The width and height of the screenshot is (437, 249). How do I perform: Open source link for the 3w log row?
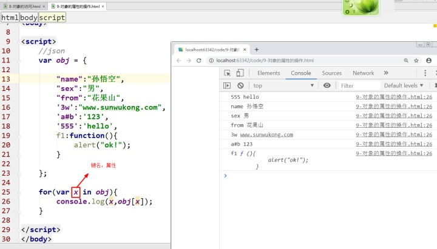coord(394,134)
